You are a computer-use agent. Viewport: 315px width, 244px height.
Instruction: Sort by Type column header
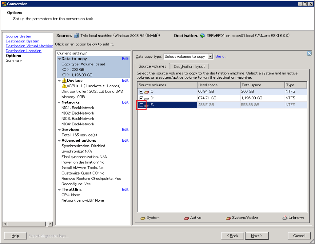tap(296, 85)
